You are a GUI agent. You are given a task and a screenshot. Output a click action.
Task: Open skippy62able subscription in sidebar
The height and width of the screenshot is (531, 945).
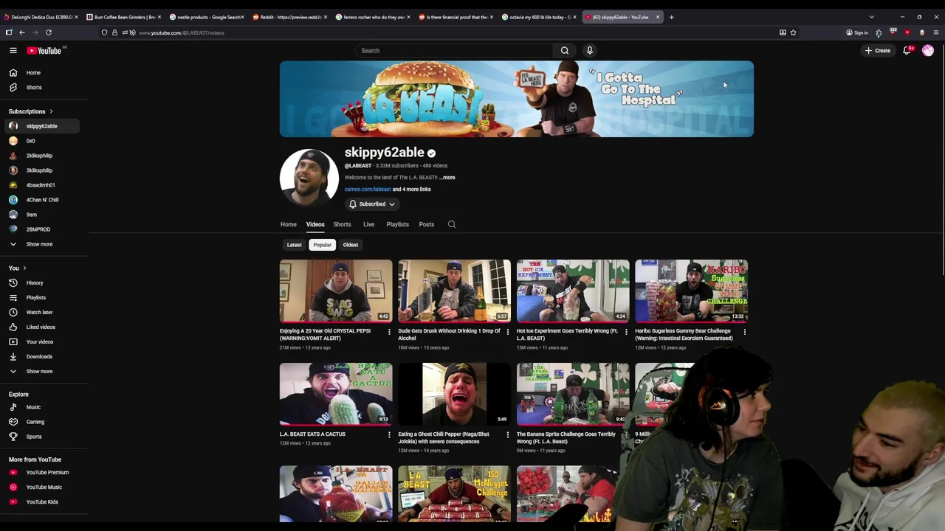(41, 126)
